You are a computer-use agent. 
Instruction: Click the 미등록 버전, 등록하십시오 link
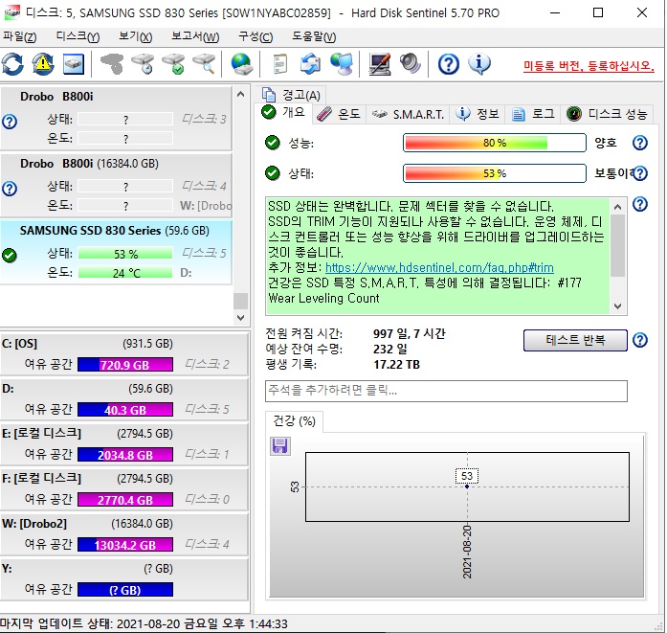(x=589, y=66)
